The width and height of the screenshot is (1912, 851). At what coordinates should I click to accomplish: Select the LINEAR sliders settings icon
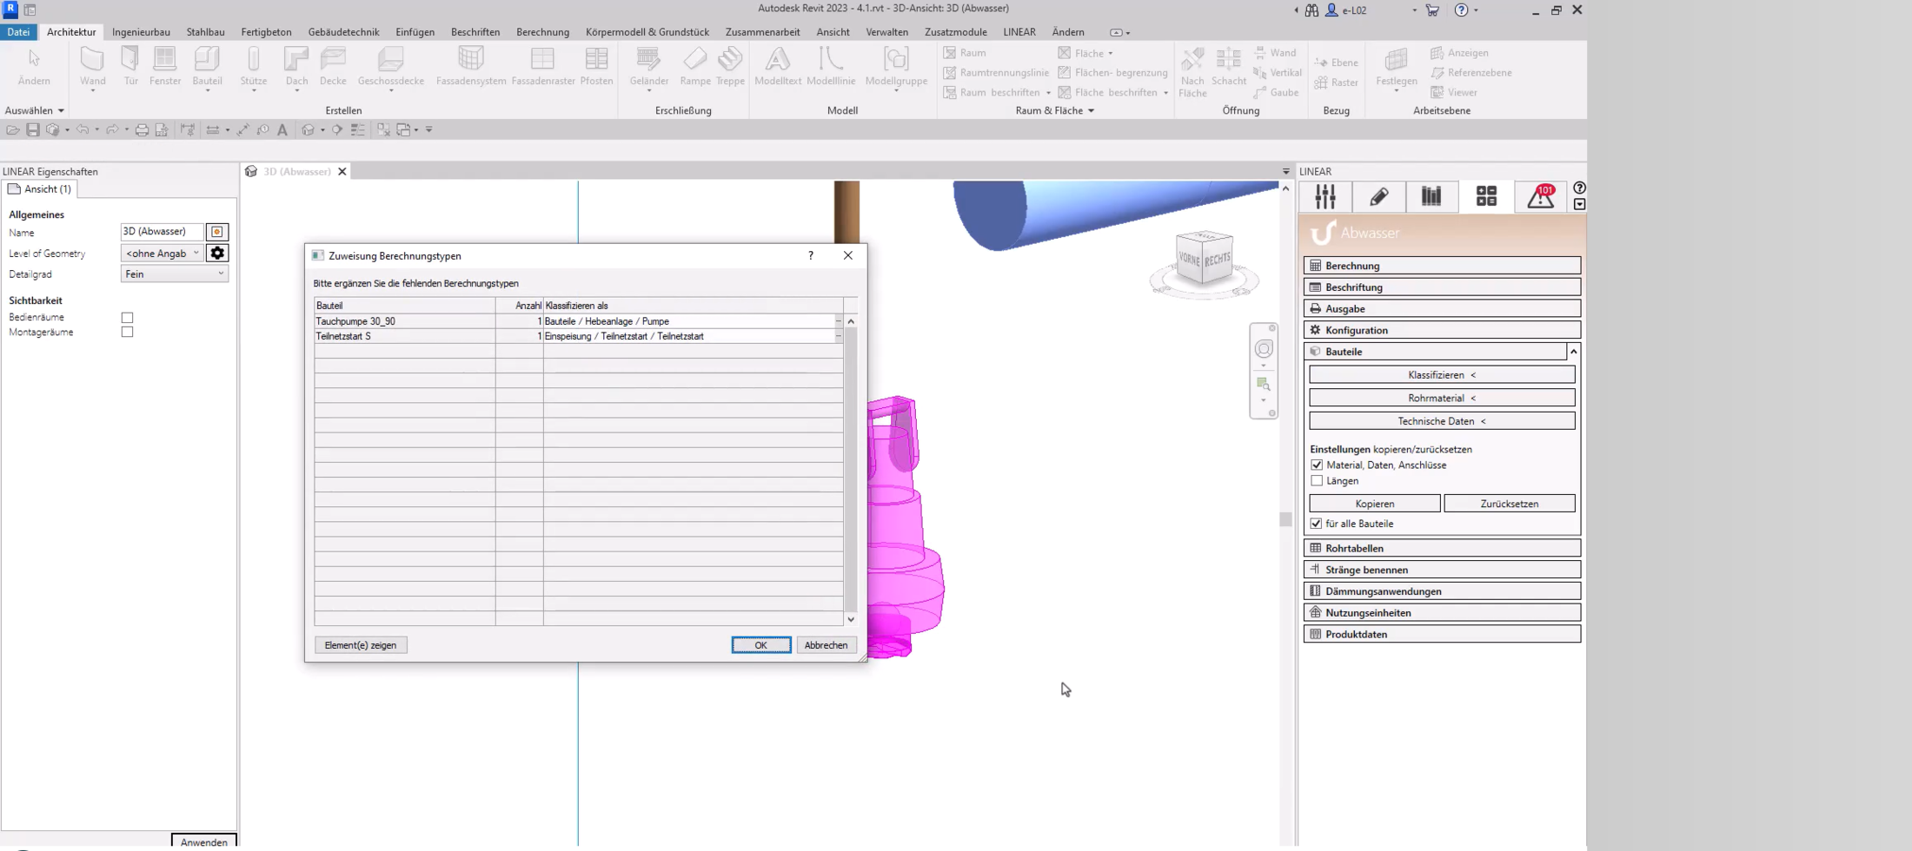[x=1325, y=197]
